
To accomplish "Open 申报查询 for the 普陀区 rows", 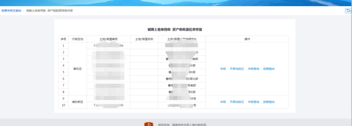I will point(254,69).
